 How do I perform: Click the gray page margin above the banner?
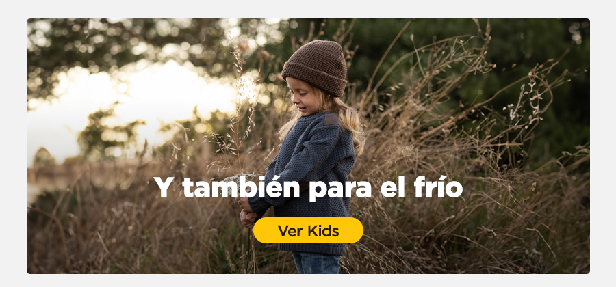[x=308, y=9]
